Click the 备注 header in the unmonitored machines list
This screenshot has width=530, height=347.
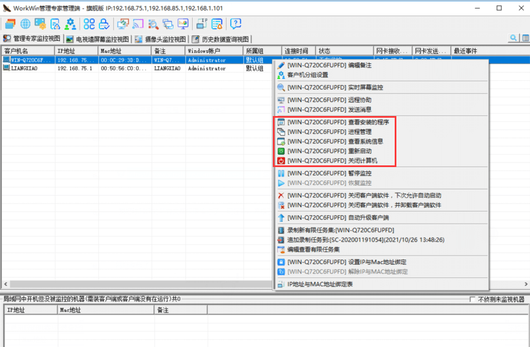(x=181, y=310)
